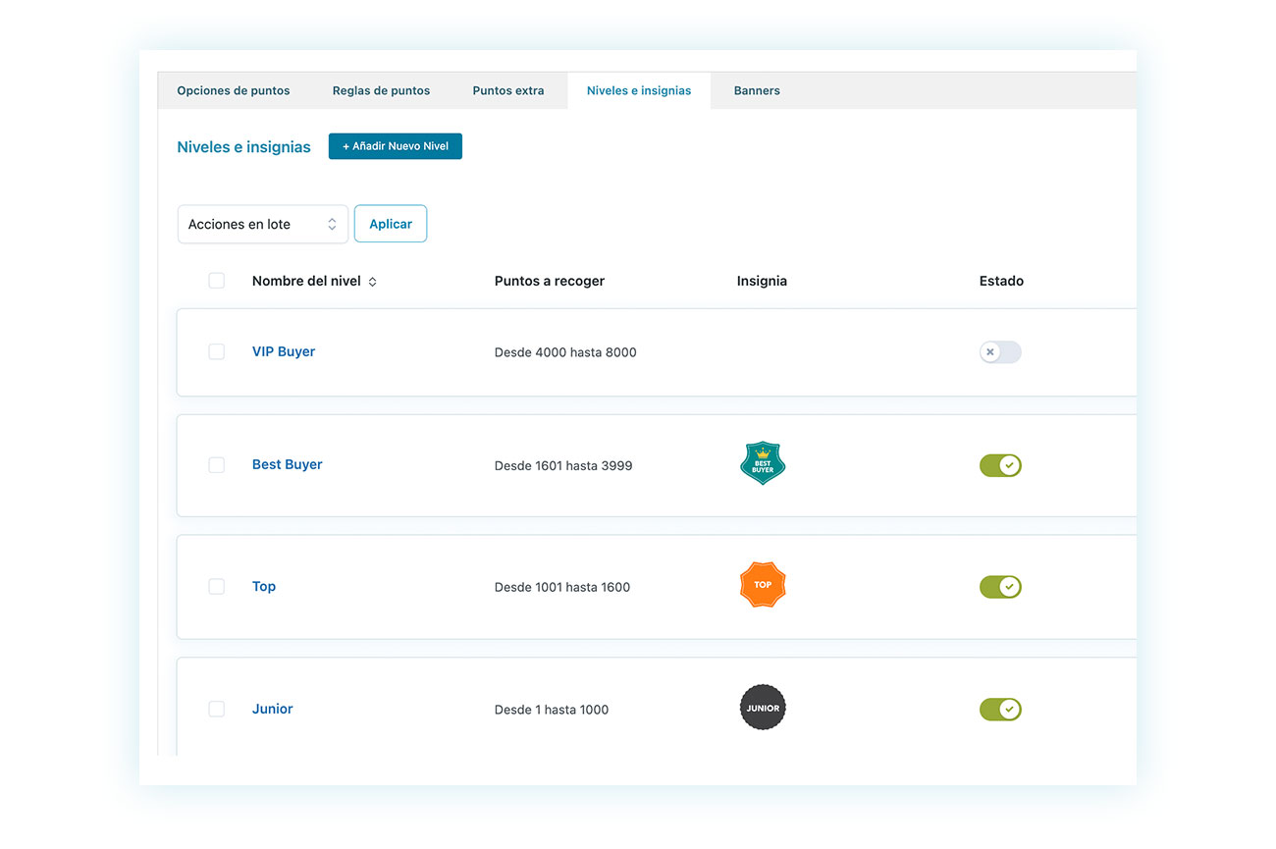Open the Best Buyer level link
This screenshot has height=849, width=1276.
[x=288, y=464]
